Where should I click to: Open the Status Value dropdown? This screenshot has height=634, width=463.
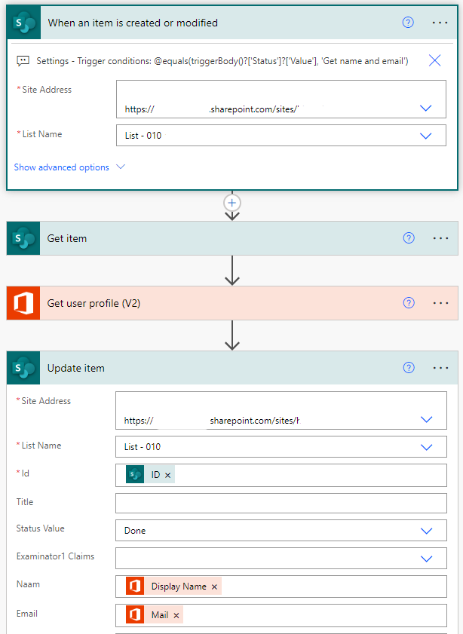(426, 531)
